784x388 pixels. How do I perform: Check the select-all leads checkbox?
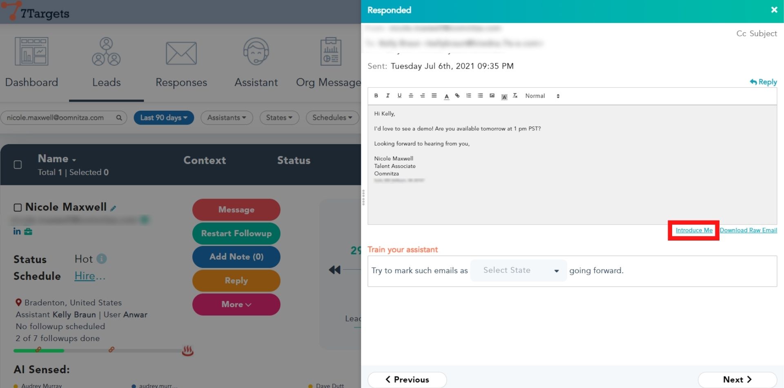18,165
